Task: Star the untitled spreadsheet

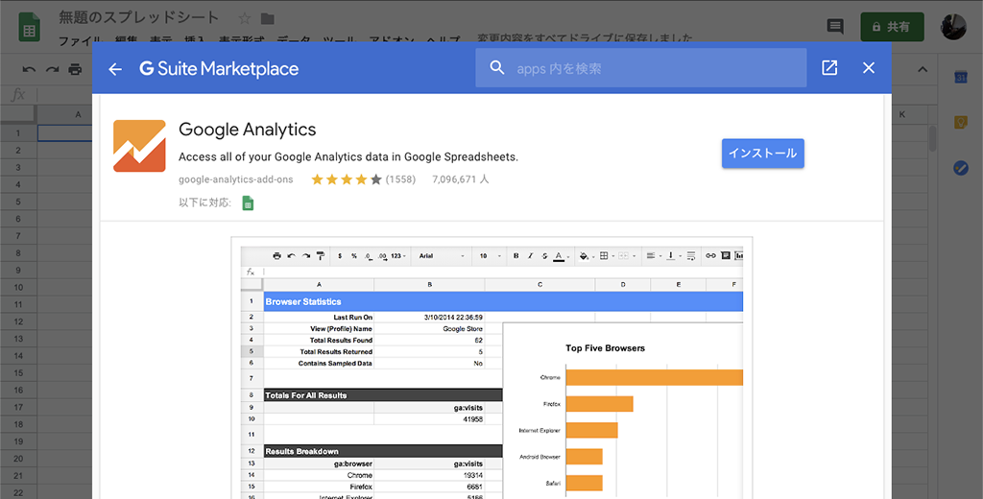Action: point(245,18)
